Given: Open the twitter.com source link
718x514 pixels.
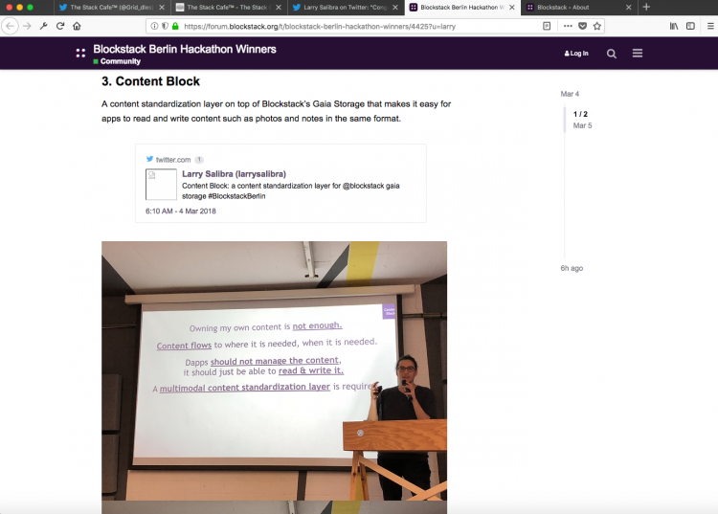Looking at the screenshot, I should (173, 160).
